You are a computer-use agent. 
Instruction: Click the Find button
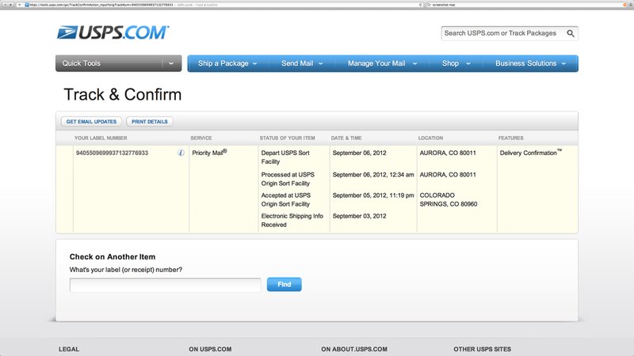[x=285, y=285]
